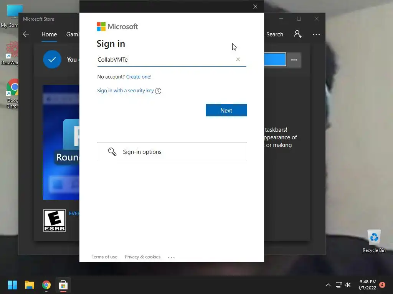393x294 pixels.
Task: Click the blue button in Microsoft Store
Action: point(275,59)
